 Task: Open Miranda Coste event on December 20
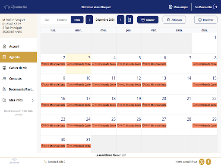click(154, 105)
